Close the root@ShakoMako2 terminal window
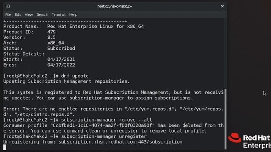Image resolution: width=271 pixels, height=152 pixels. pos(222,6)
